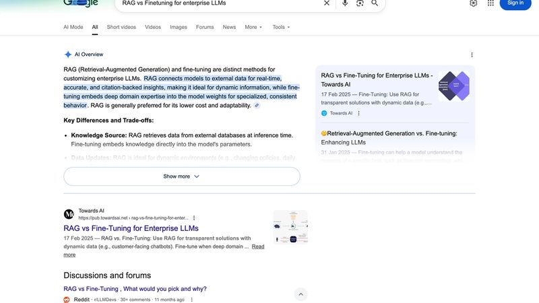Screen dimensions: 539x303
Task: Collapse with the up chevron circle button
Action: point(300,294)
